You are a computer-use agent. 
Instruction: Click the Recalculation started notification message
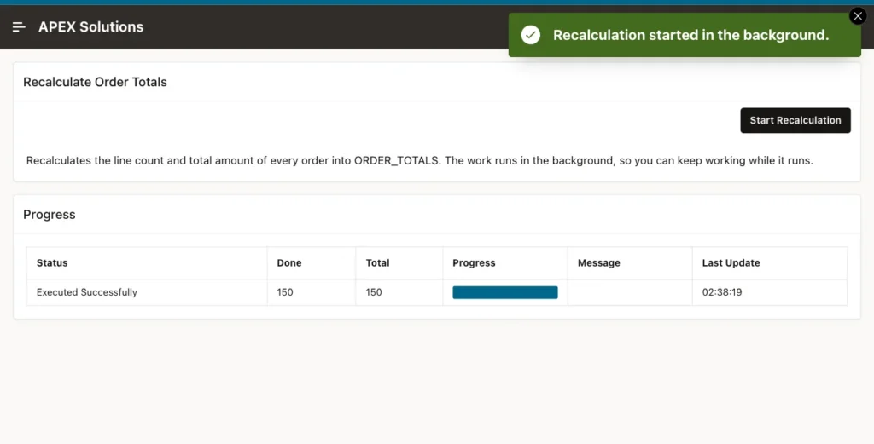point(690,35)
